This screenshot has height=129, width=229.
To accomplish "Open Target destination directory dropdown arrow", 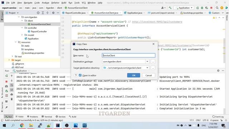I will [147, 68].
